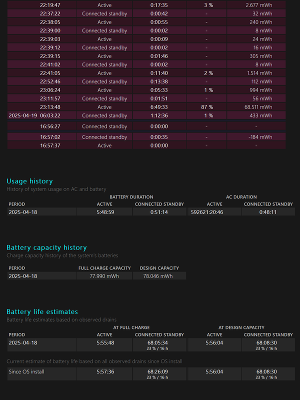Select the Battery capacity history heading
300x400 pixels.
point(46,247)
